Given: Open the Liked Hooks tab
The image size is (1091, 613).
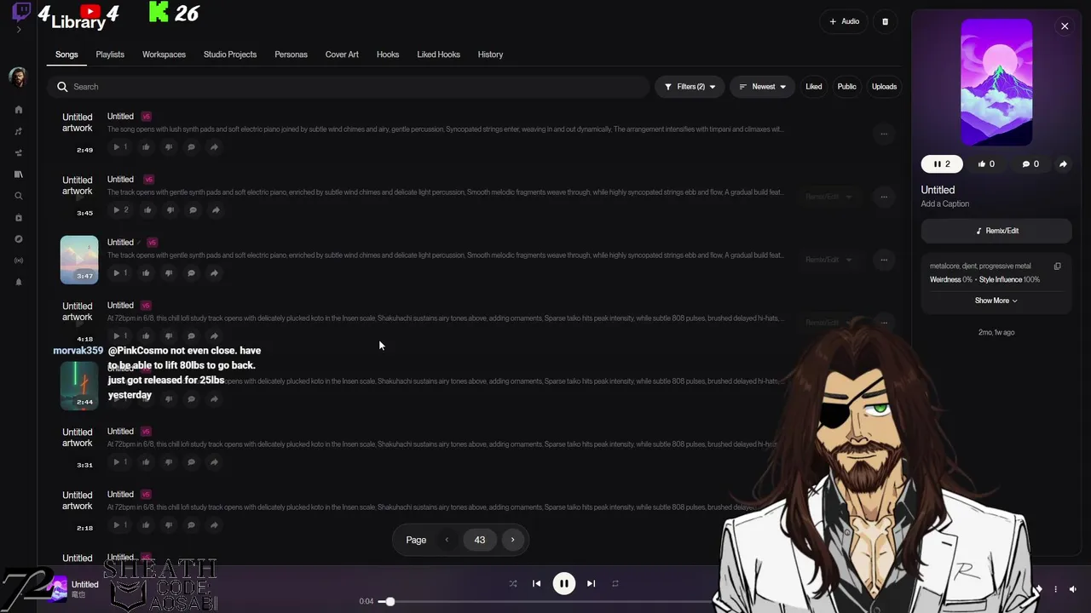Looking at the screenshot, I should [438, 54].
